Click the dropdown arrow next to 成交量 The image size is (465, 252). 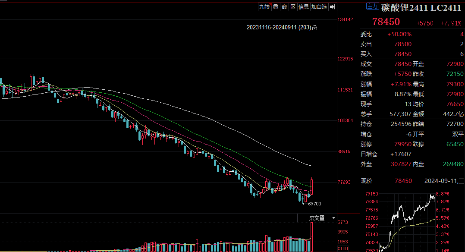[x=333, y=218]
